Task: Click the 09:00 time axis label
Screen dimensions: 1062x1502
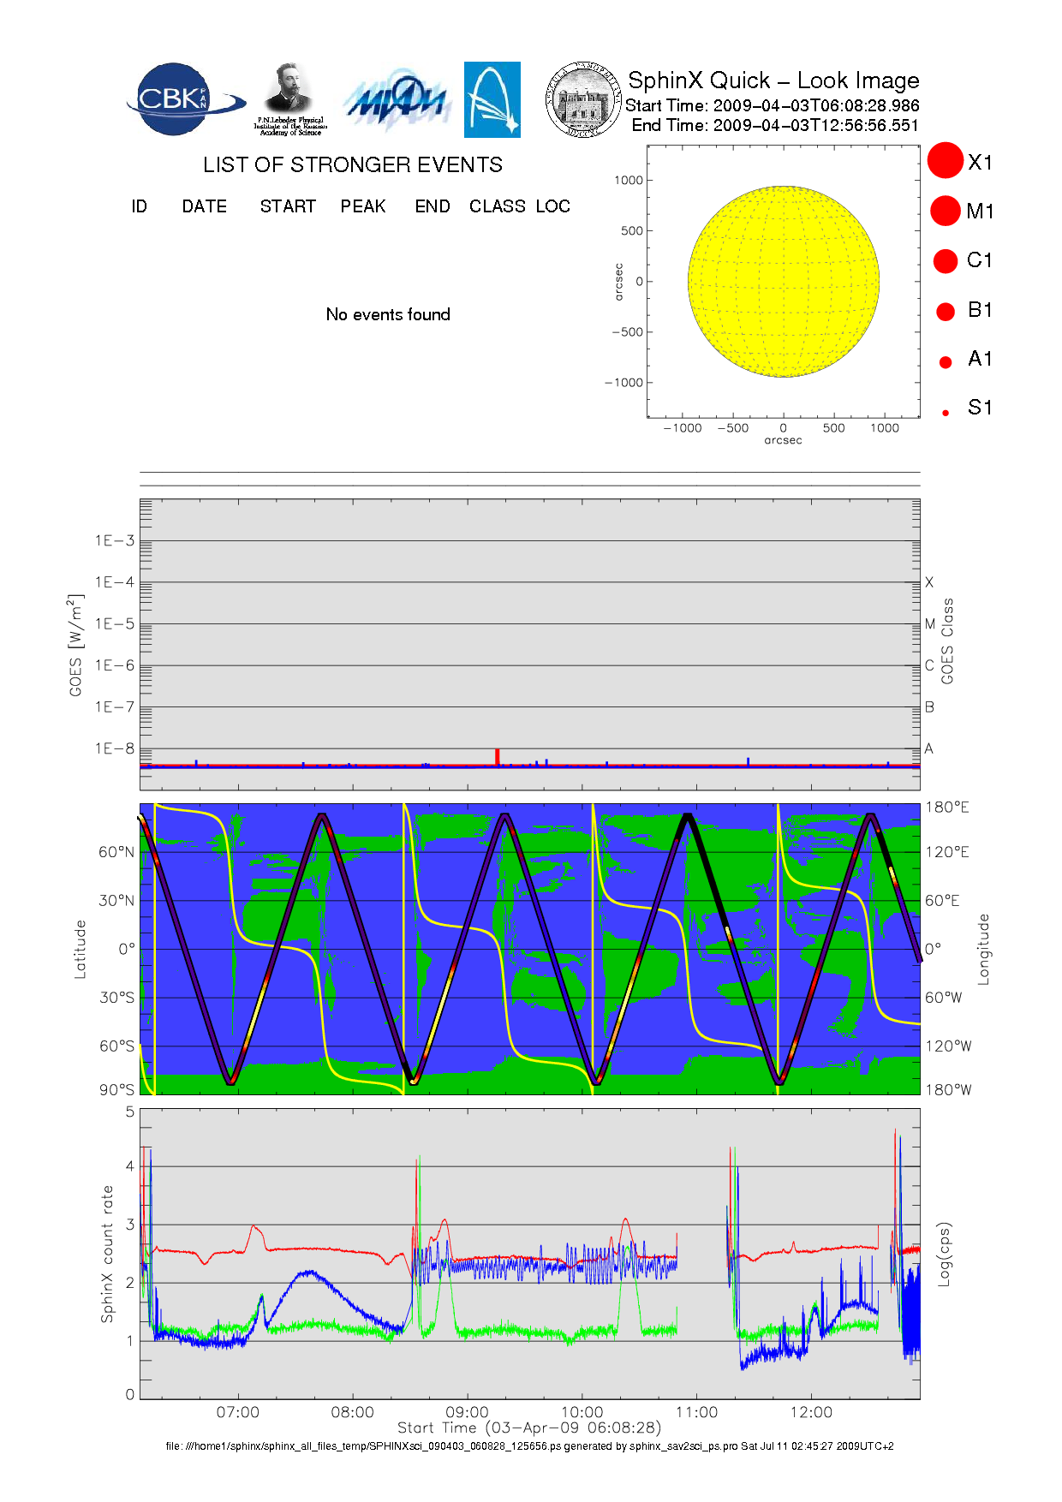Action: click(467, 1412)
